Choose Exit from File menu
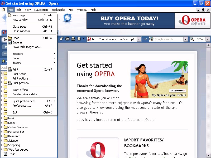This screenshot has width=211, height=158. [32, 112]
